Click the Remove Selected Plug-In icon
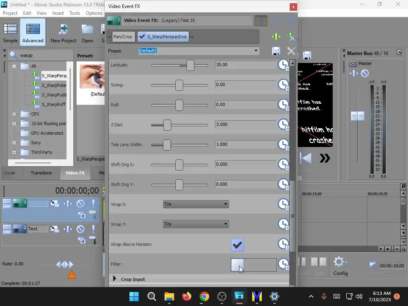Image resolution: width=408 pixels, height=306 pixels. pyautogui.click(x=291, y=37)
